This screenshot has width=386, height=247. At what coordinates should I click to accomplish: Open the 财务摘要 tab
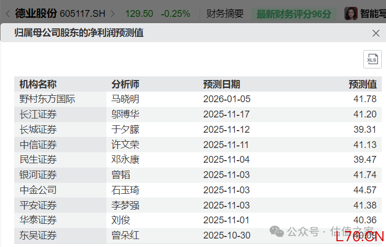pyautogui.click(x=225, y=13)
